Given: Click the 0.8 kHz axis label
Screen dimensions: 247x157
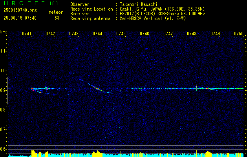Looking at the screenshot, I should (x=3, y=110).
